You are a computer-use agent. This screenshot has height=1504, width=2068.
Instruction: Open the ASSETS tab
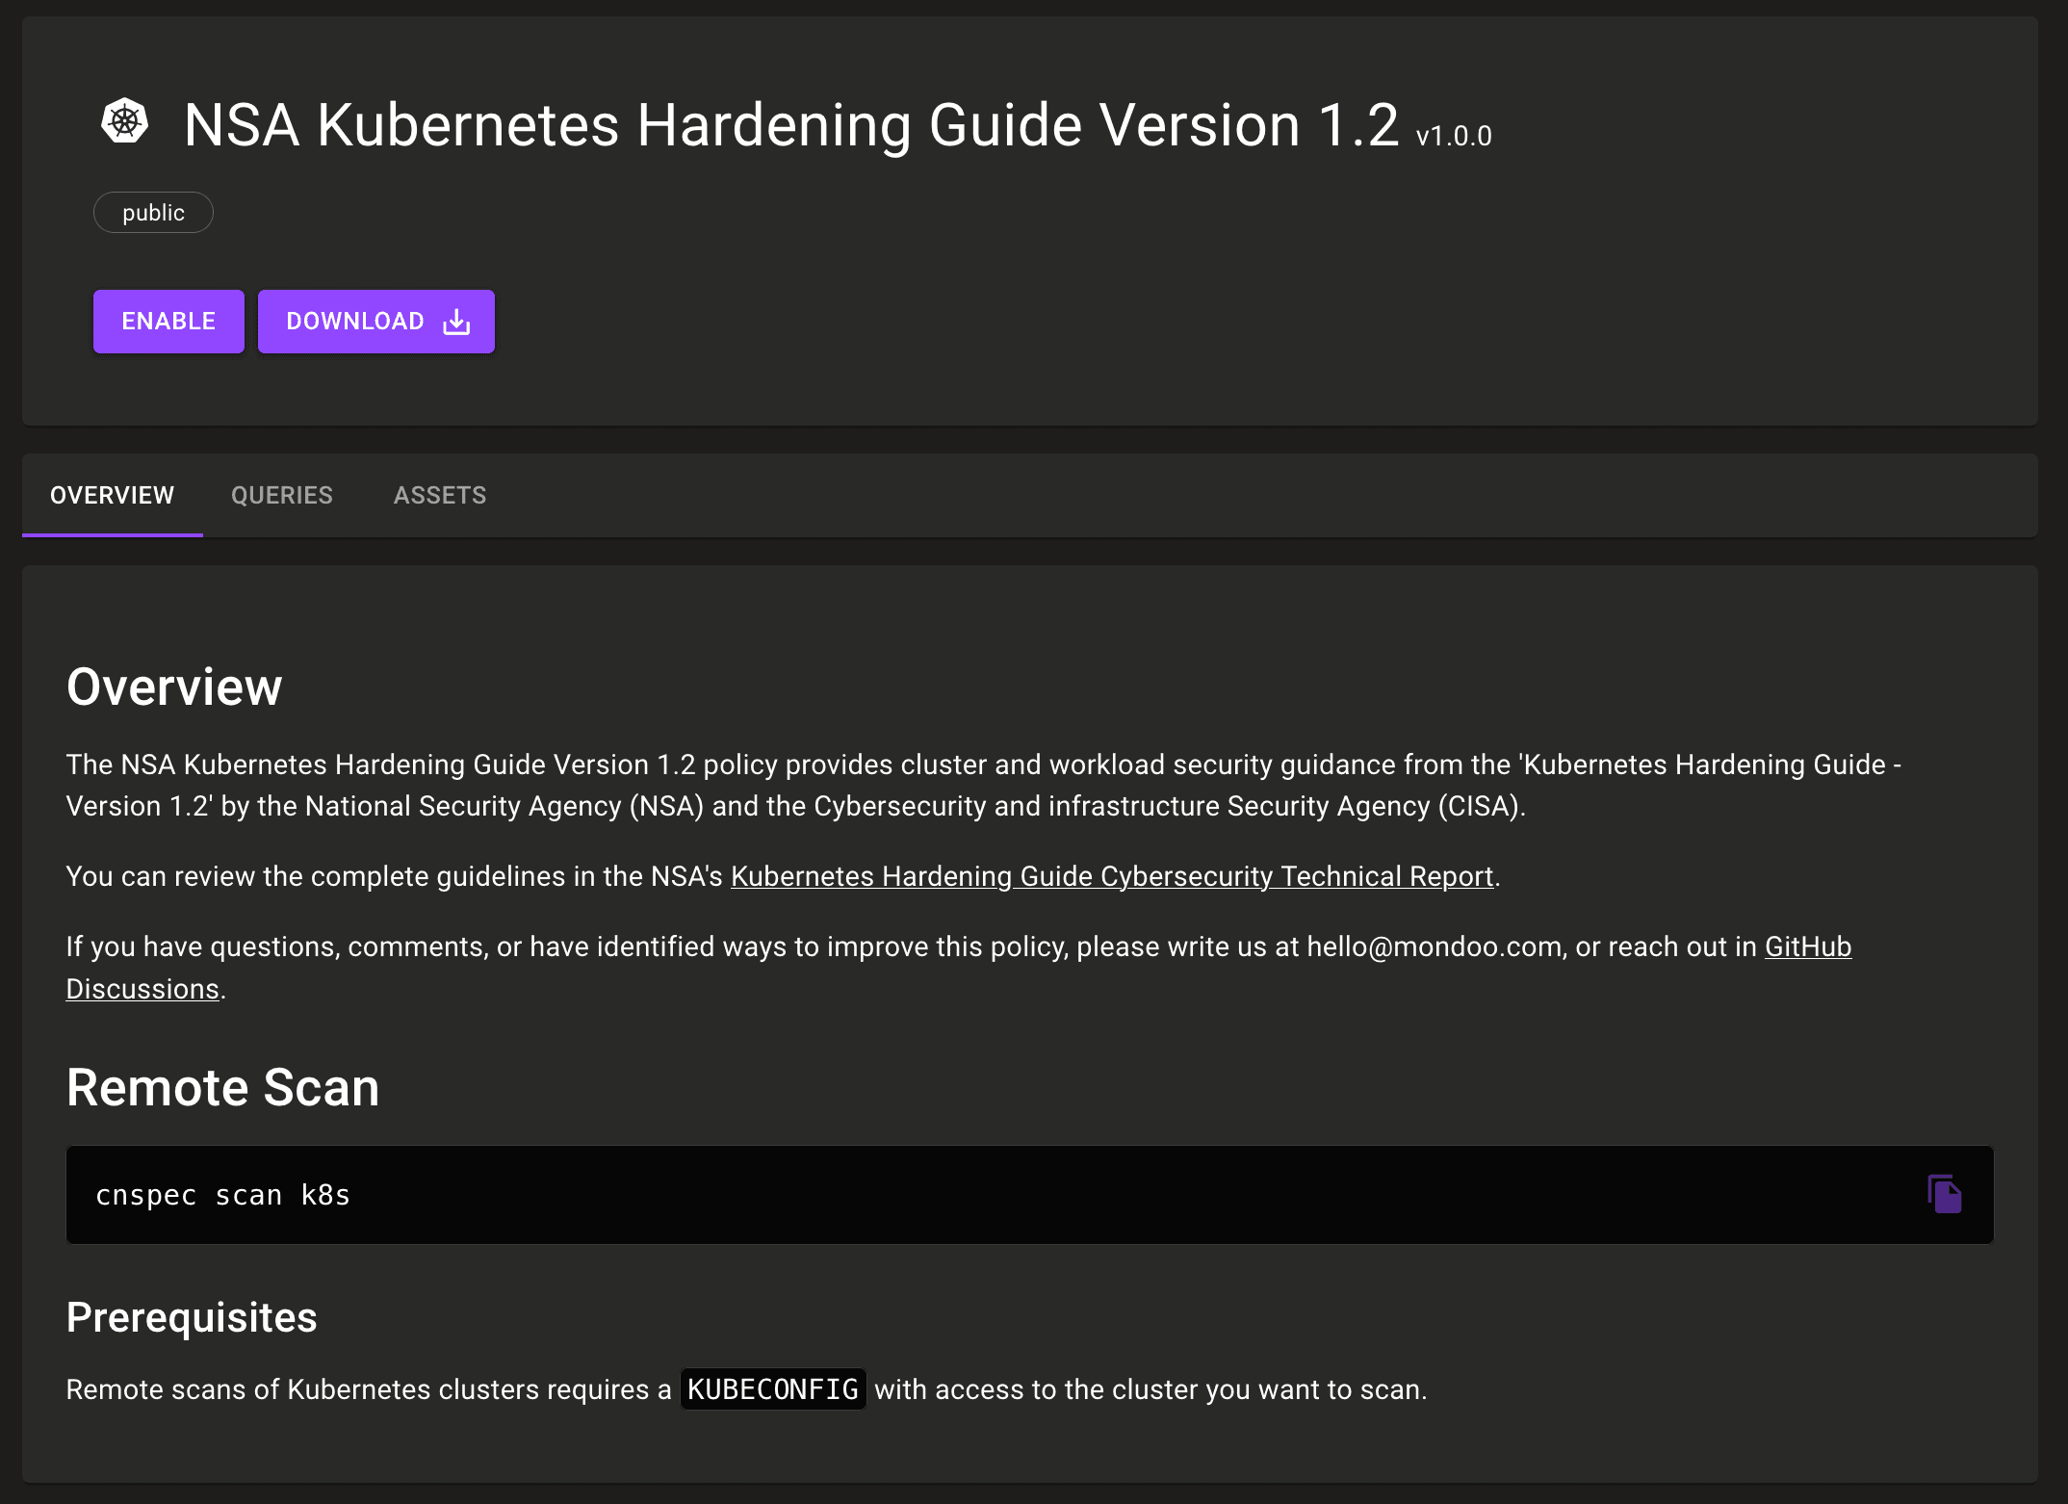point(440,495)
